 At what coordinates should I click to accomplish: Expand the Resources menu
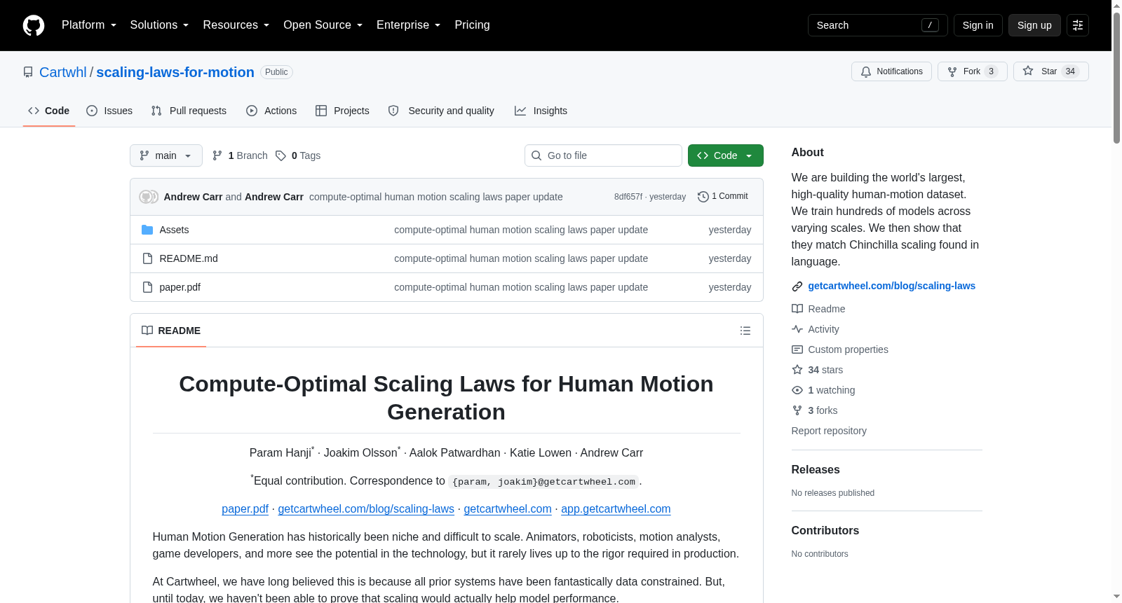(236, 25)
